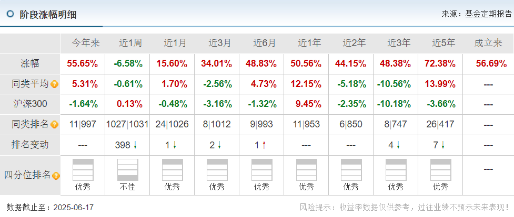Click the 数据截止至 2025-06-17 date text
The width and height of the screenshot is (514, 217).
pyautogui.click(x=50, y=207)
